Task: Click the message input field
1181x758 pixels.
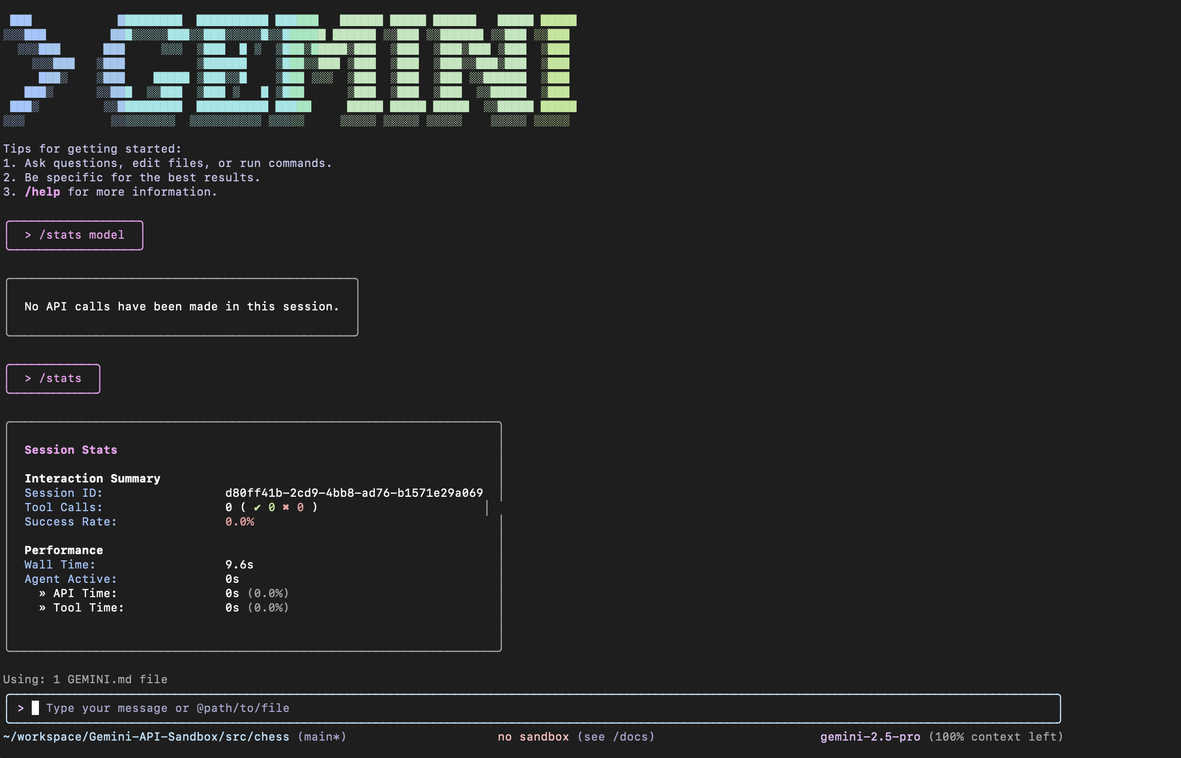Action: [x=533, y=708]
